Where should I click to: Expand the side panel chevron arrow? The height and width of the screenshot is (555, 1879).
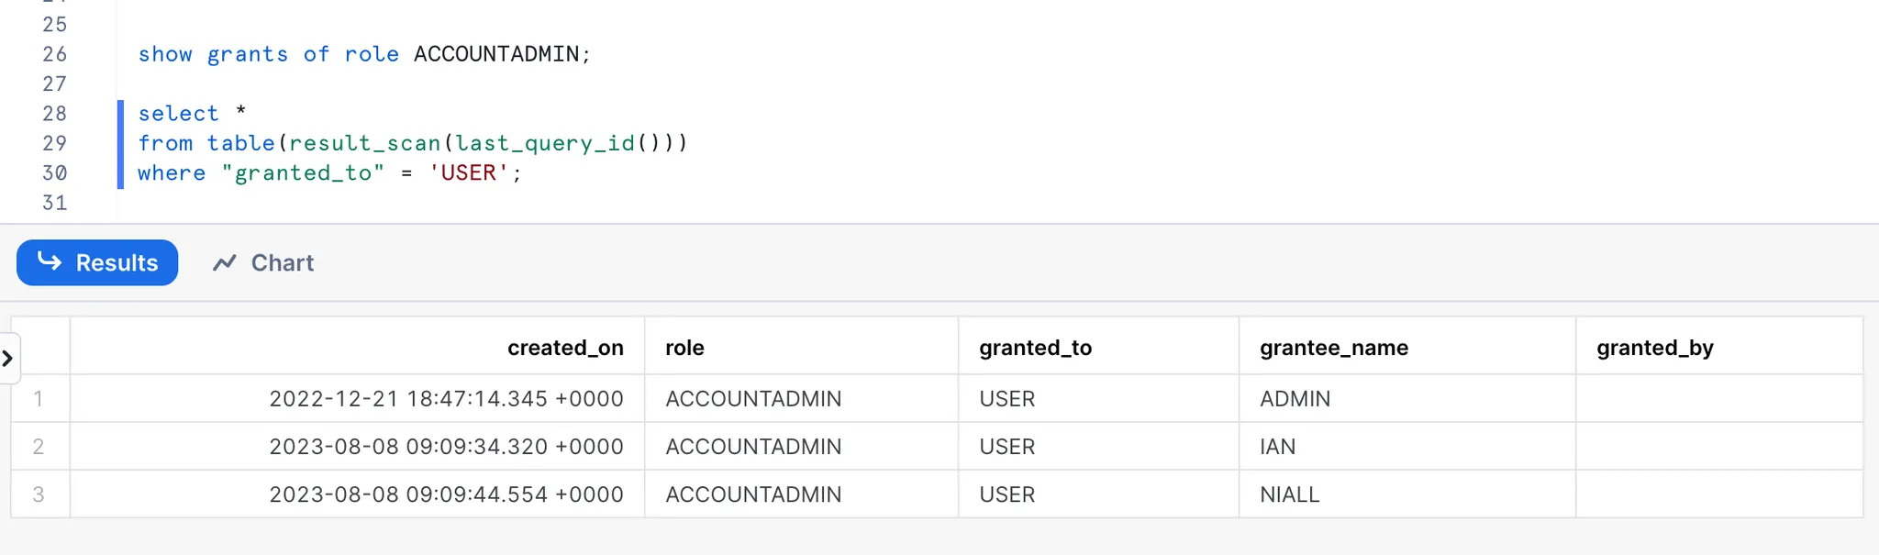(x=8, y=358)
